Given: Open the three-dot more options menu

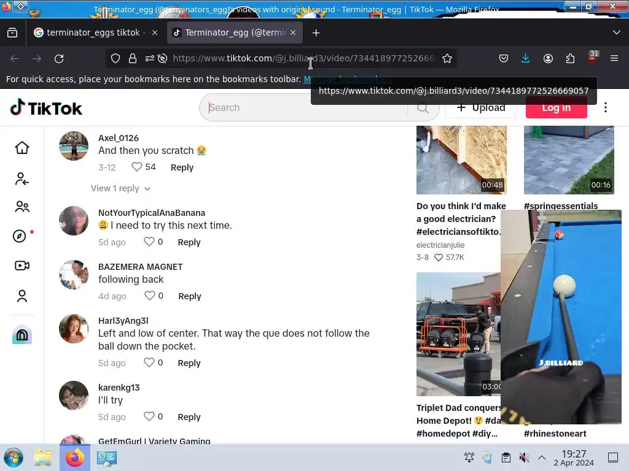Looking at the screenshot, I should 605,107.
